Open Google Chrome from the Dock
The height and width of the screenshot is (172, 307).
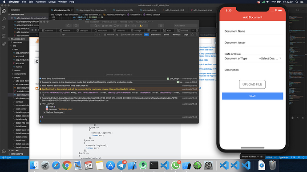tap(67, 165)
